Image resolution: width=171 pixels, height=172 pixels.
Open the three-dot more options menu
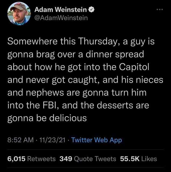pyautogui.click(x=160, y=10)
